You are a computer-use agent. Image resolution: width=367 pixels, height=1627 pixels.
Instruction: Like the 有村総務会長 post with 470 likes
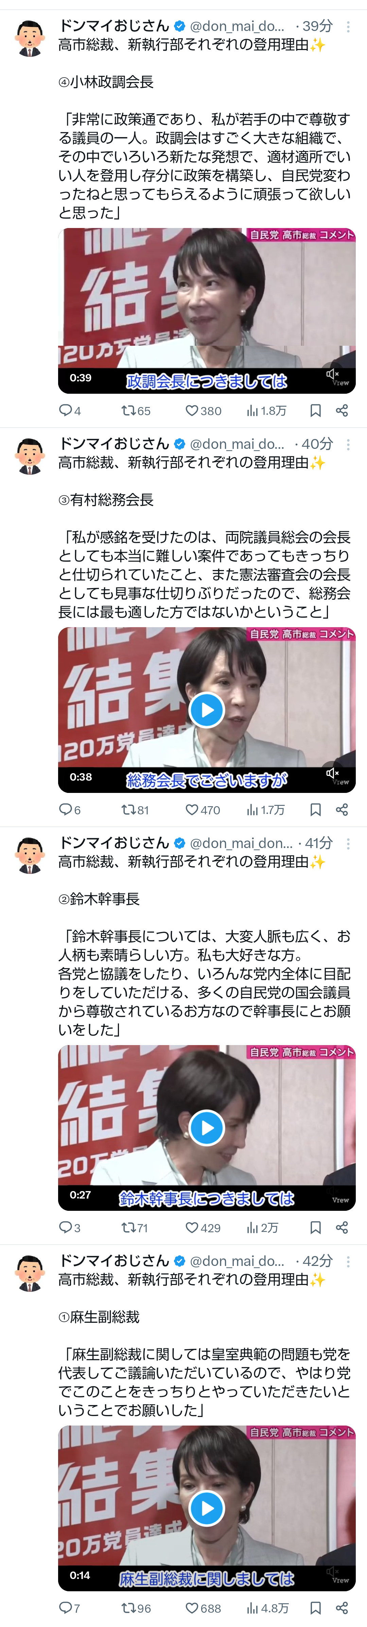click(203, 810)
